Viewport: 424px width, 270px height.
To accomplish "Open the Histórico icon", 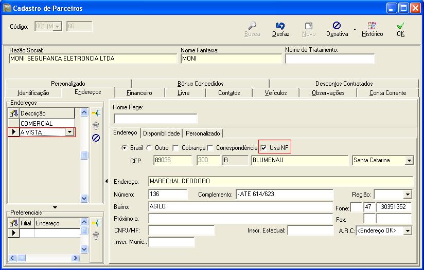I will tap(372, 26).
